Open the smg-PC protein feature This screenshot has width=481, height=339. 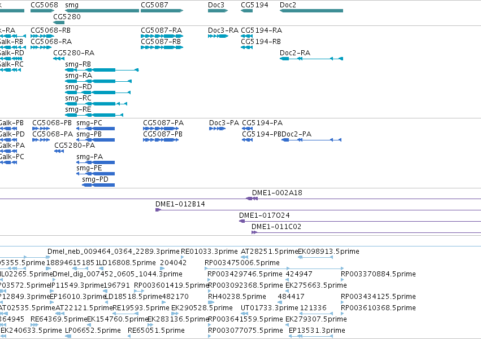(x=96, y=129)
